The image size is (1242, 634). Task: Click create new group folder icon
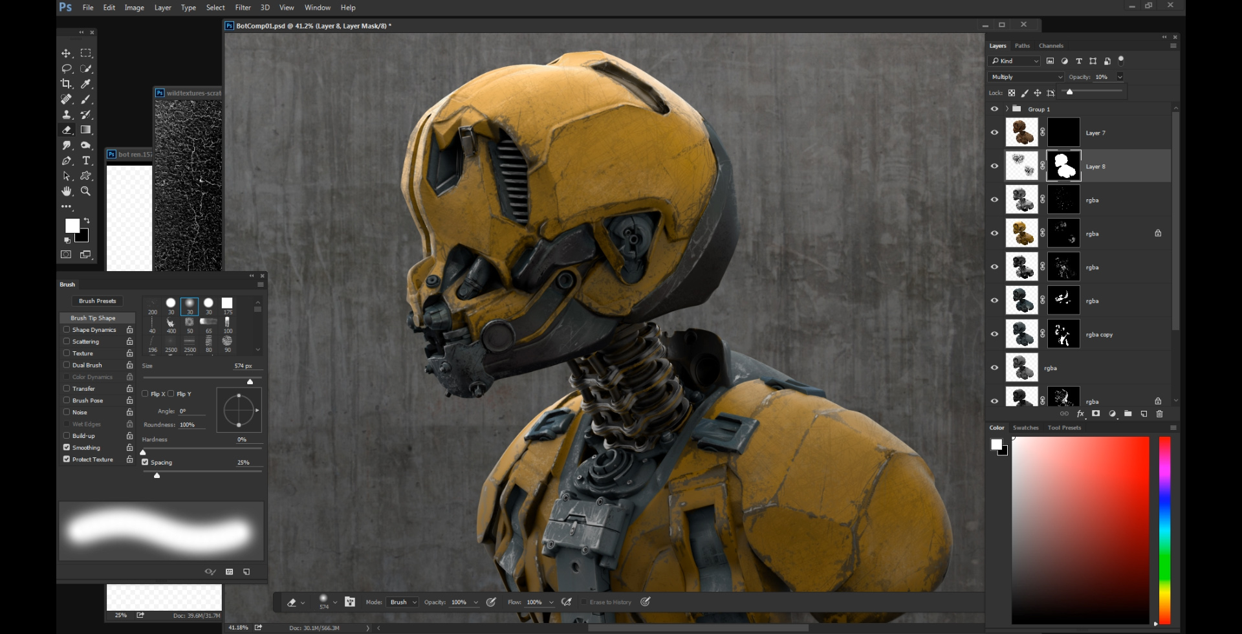tap(1128, 413)
